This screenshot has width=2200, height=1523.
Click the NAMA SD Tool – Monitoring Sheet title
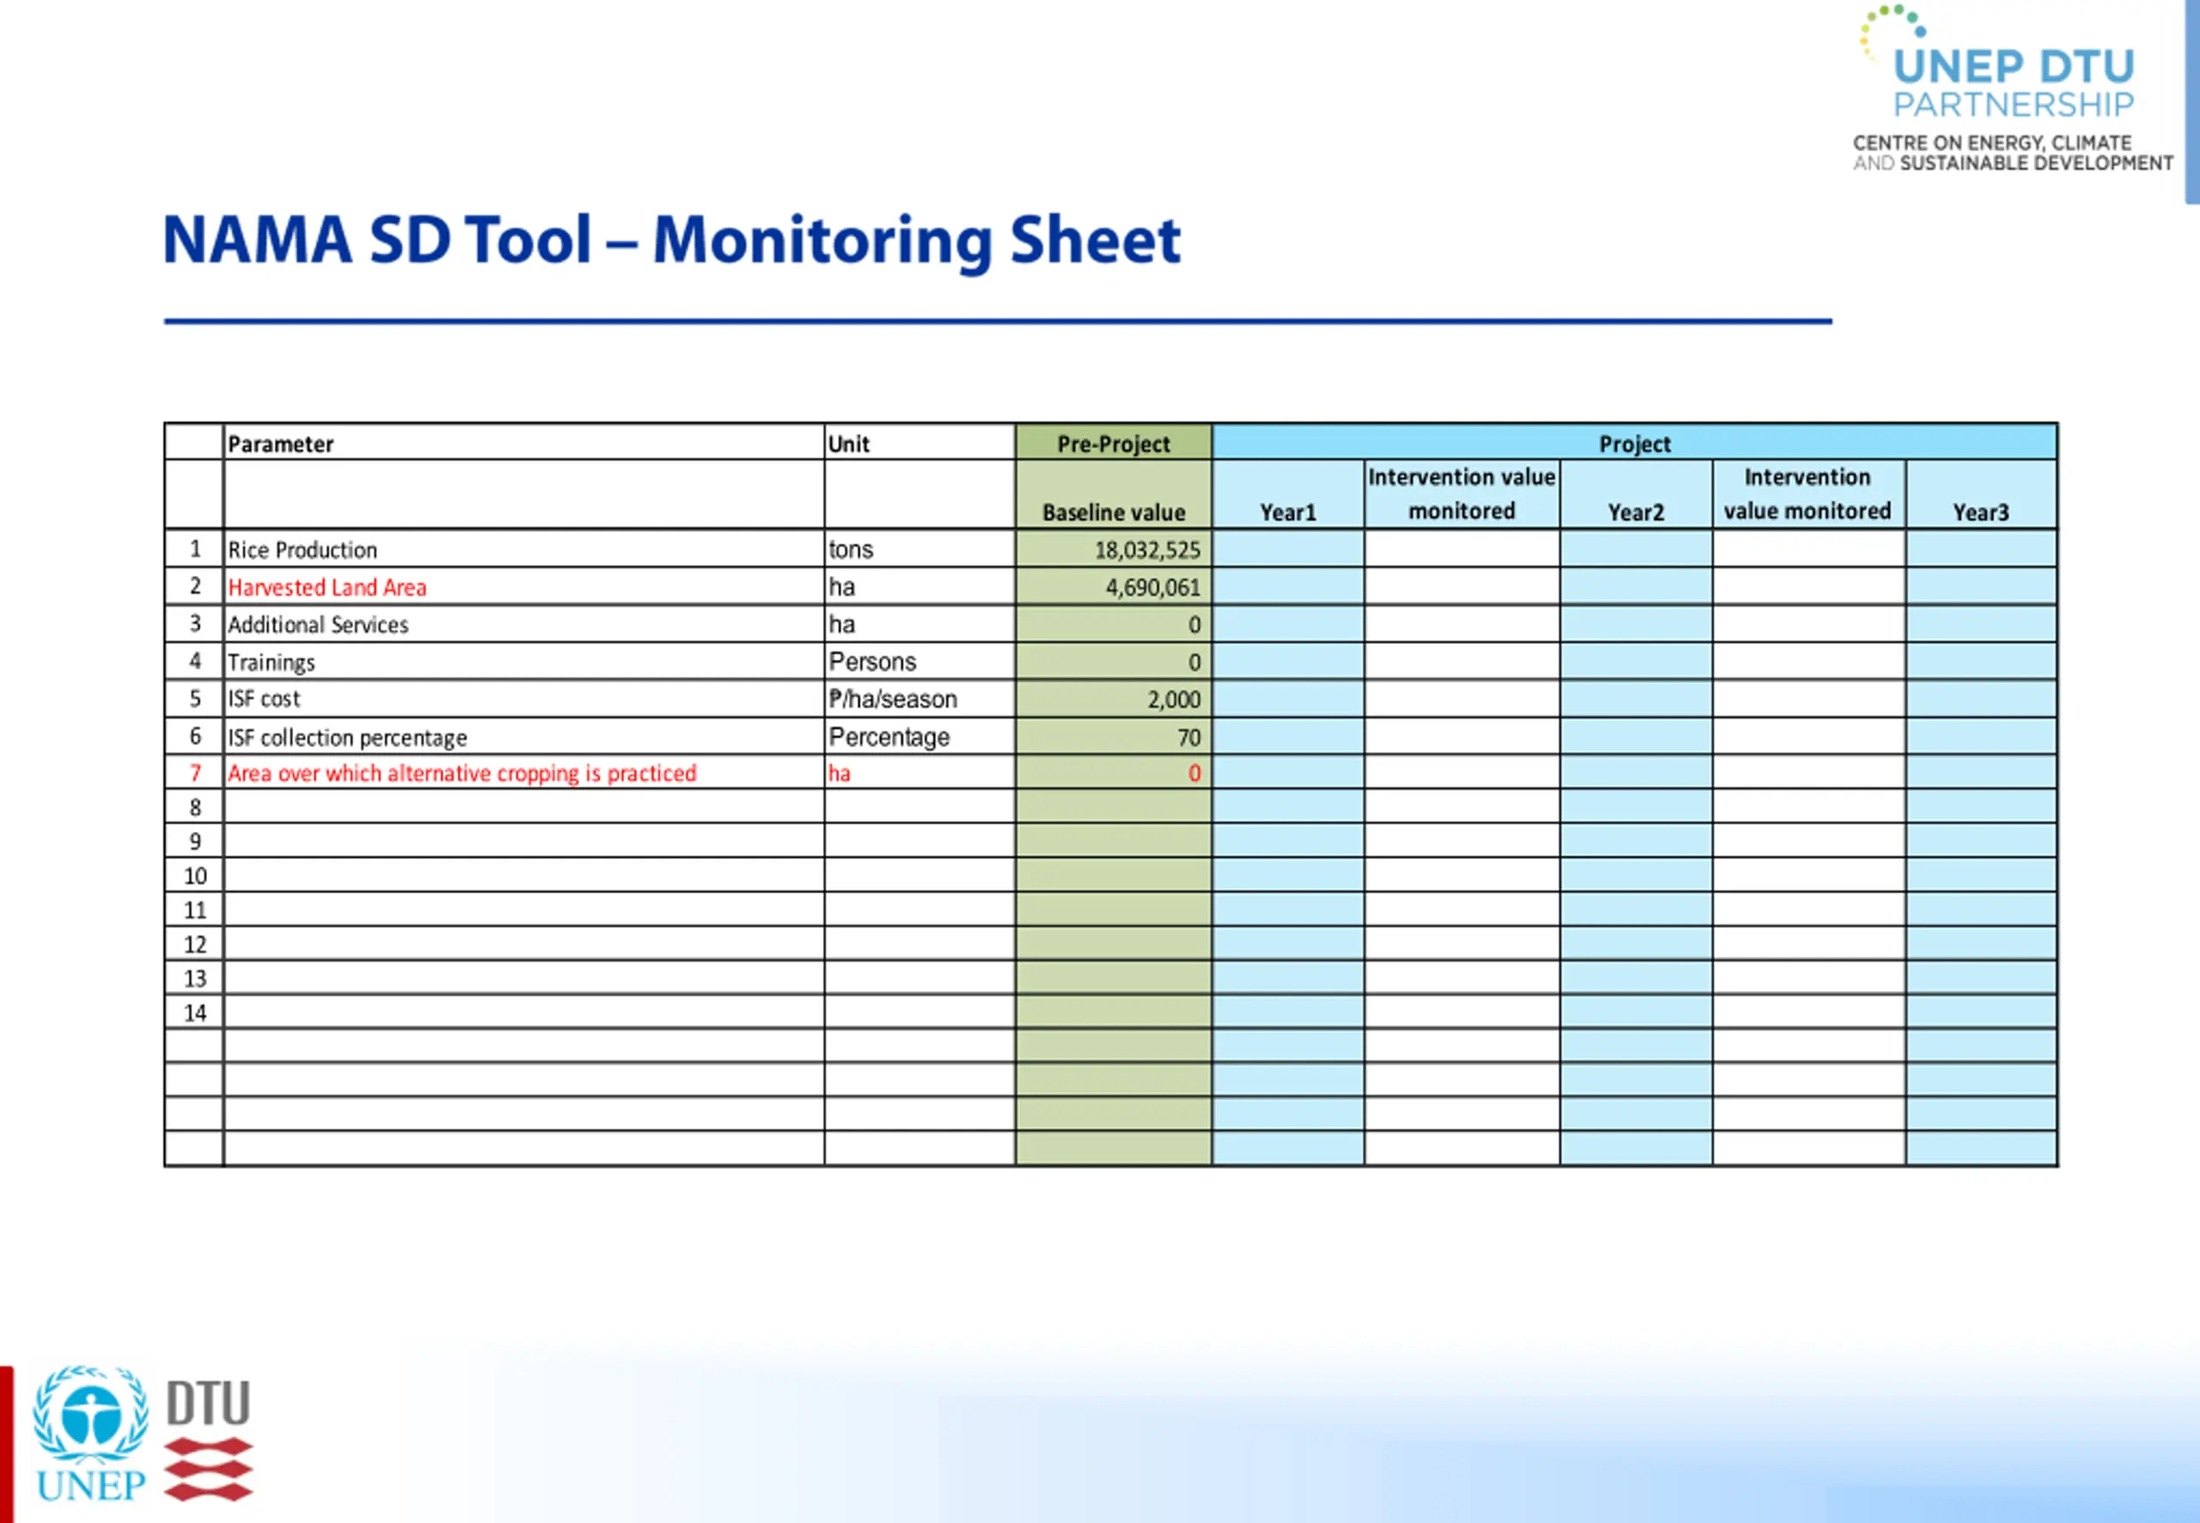pyautogui.click(x=672, y=241)
